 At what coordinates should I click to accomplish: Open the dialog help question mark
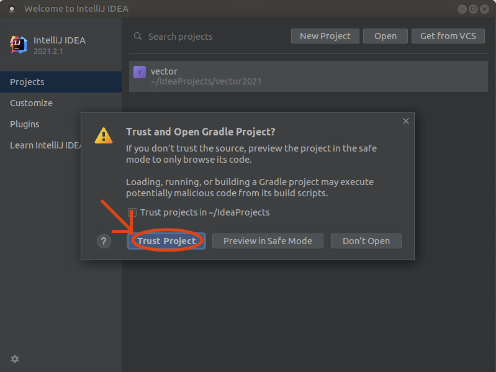coord(104,242)
